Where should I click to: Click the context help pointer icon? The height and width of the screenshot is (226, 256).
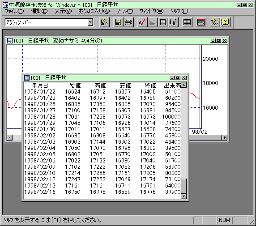[214, 22]
